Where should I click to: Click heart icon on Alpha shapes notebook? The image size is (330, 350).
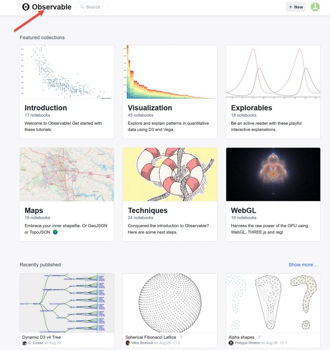click(x=282, y=343)
